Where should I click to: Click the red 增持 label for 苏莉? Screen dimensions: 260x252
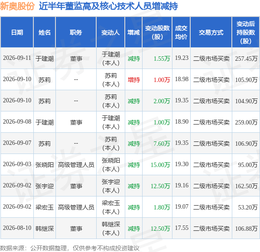pyautogui.click(x=134, y=80)
